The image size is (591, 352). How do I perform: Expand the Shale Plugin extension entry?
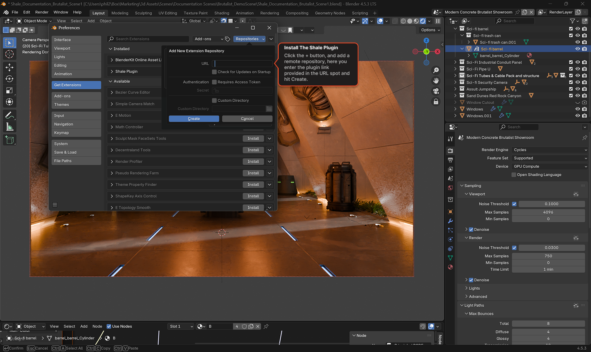point(112,71)
